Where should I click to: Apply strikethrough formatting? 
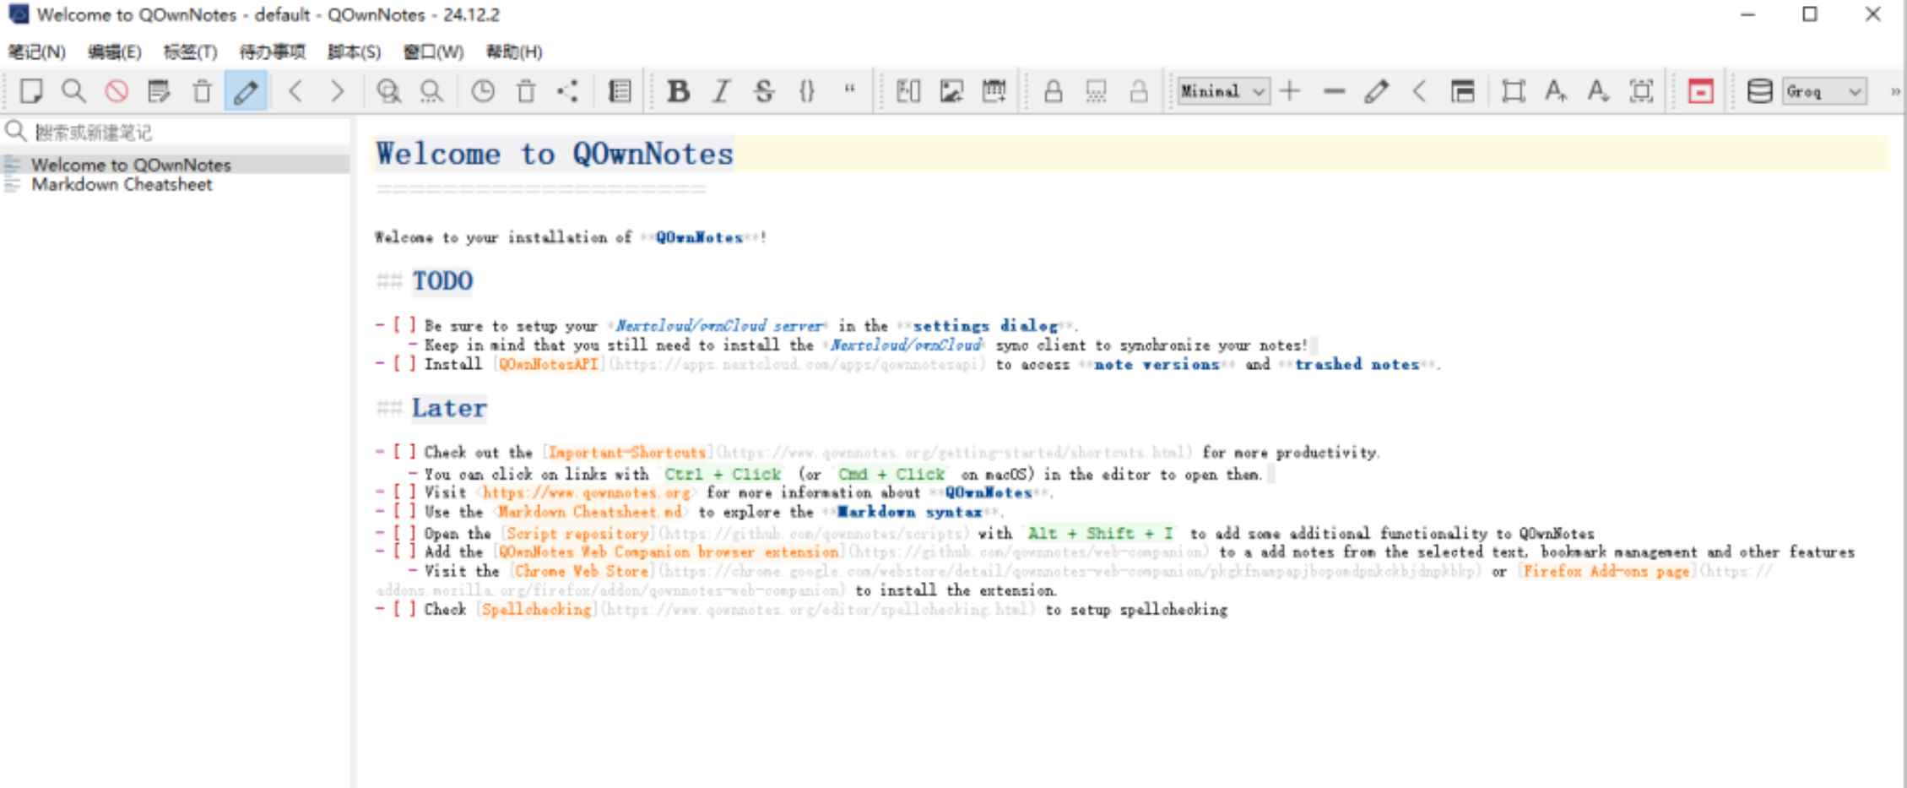point(762,93)
